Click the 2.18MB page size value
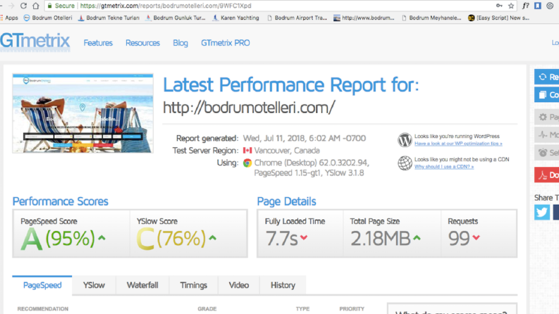Image resolution: width=559 pixels, height=314 pixels. click(x=381, y=239)
